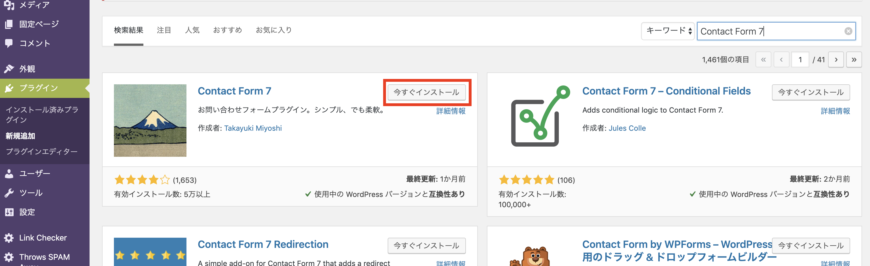Viewport: 870px width, 266px height.
Task: Open 詳細情報 for Contact Form 7
Action: pos(451,111)
